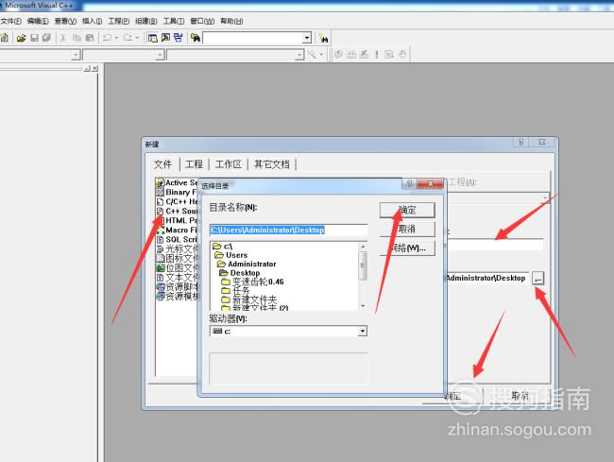Open the 工具(T) menu
The height and width of the screenshot is (462, 614).
coord(174,21)
